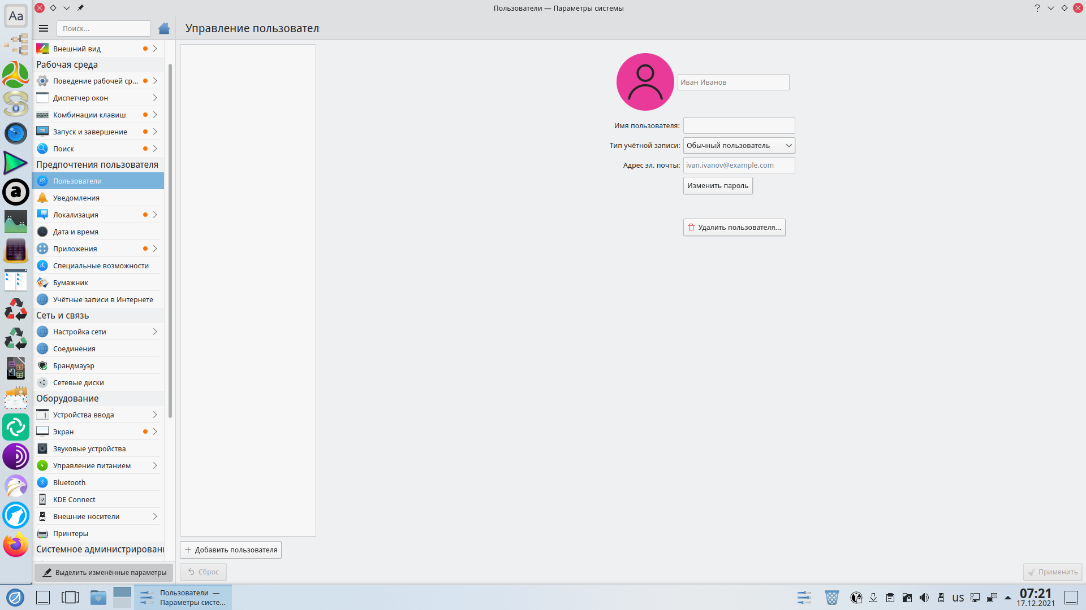Click Добавить пользователя button
The height and width of the screenshot is (610, 1086).
(231, 550)
